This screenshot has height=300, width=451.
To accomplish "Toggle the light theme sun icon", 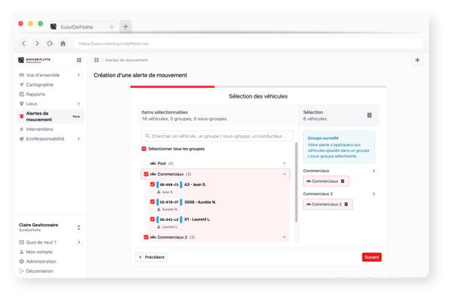I will pos(417,60).
